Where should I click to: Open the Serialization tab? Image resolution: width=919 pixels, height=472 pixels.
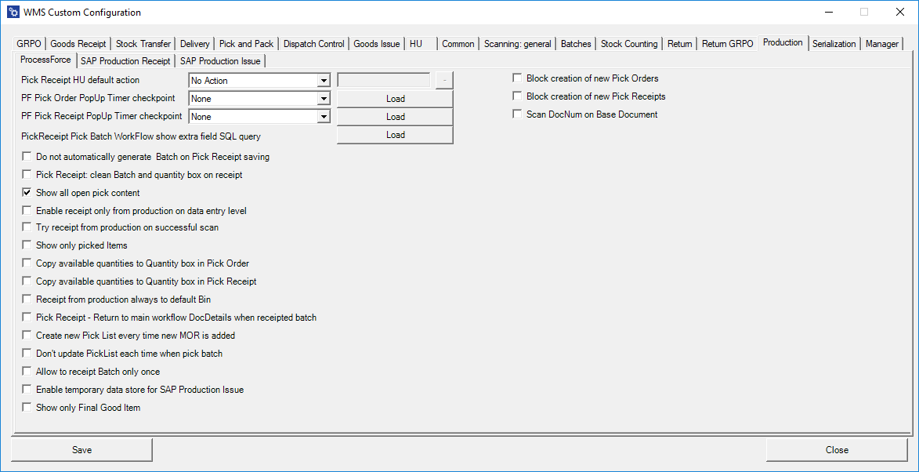pyautogui.click(x=834, y=44)
